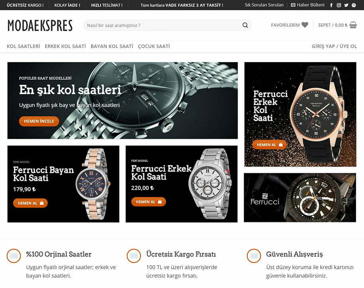Click the Haber Bülteni envelope icon
This screenshot has width=364, height=288.
pos(293,5)
